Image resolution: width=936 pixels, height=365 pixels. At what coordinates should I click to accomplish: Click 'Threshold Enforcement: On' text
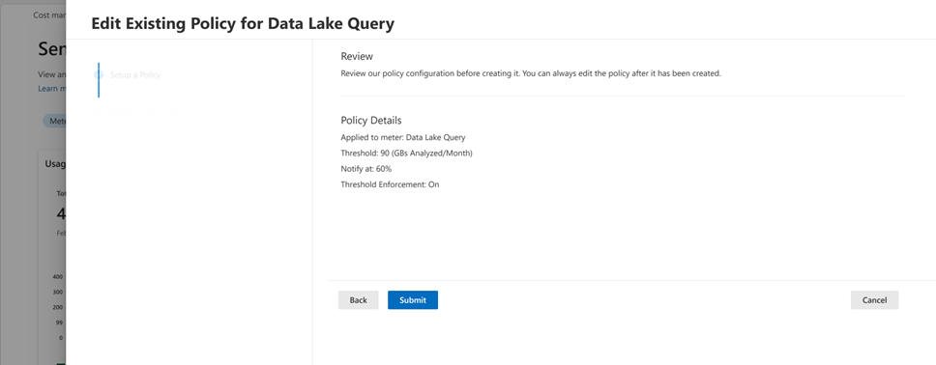coord(390,184)
